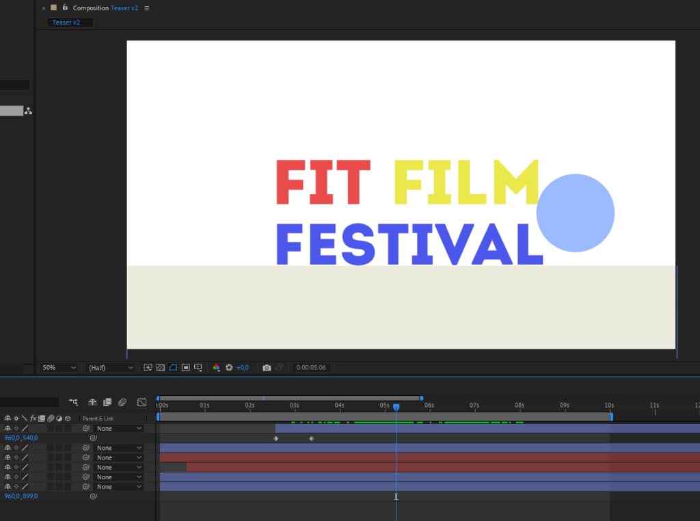Viewport: 700px width, 521px height.
Task: Click the 0:00:05:06 preview time display
Action: coord(311,368)
